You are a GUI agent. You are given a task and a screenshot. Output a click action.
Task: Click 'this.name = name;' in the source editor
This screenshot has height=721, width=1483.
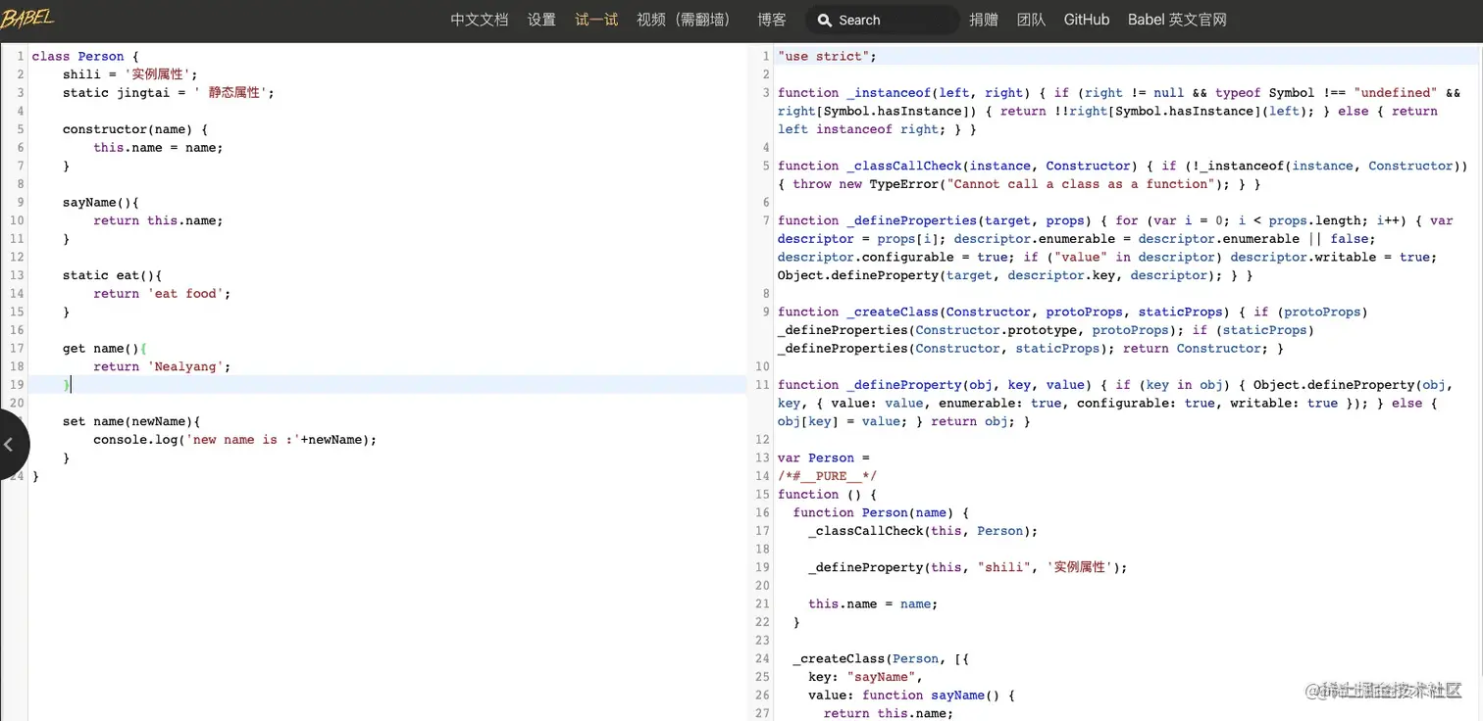click(158, 148)
